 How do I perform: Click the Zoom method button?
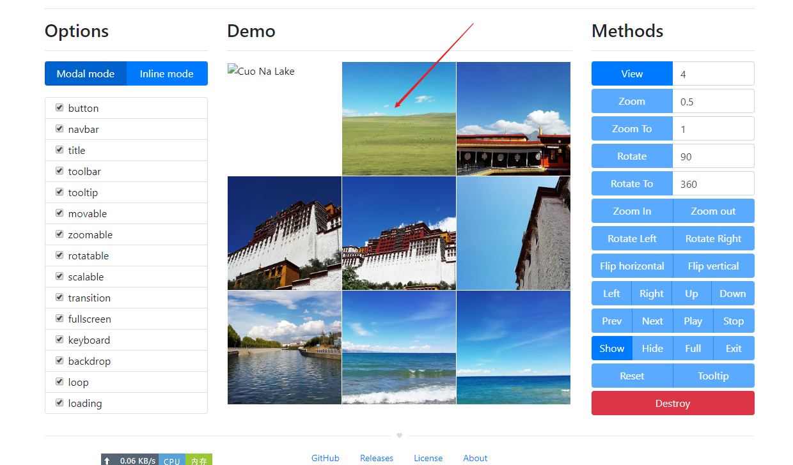632,101
